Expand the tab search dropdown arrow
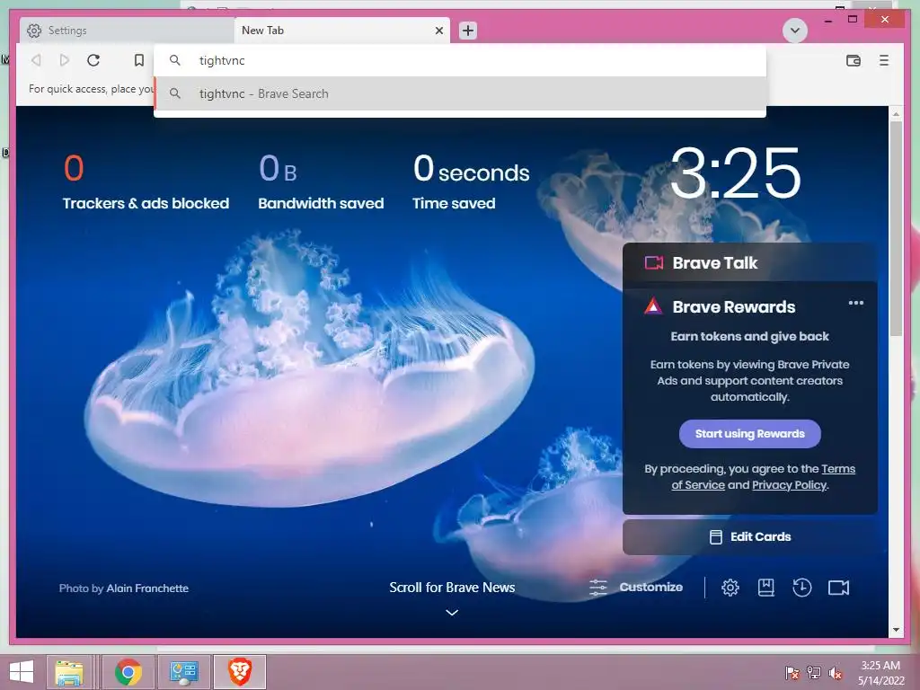Viewport: 920px width, 690px height. pos(795,31)
